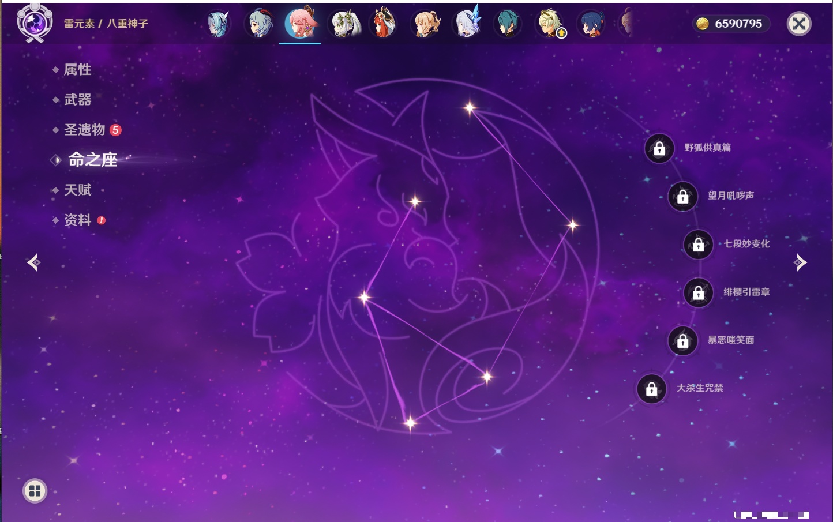Click the lock icon beside 七段妙变化
Viewport: 833px width, 522px height.
click(699, 244)
